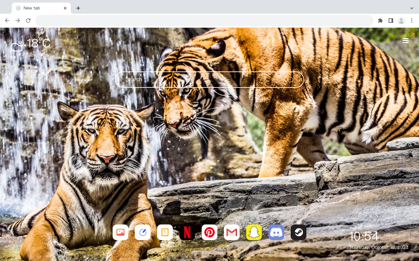Toggle the browser side panel
Viewport: 419px width, 261px height.
pyautogui.click(x=391, y=21)
